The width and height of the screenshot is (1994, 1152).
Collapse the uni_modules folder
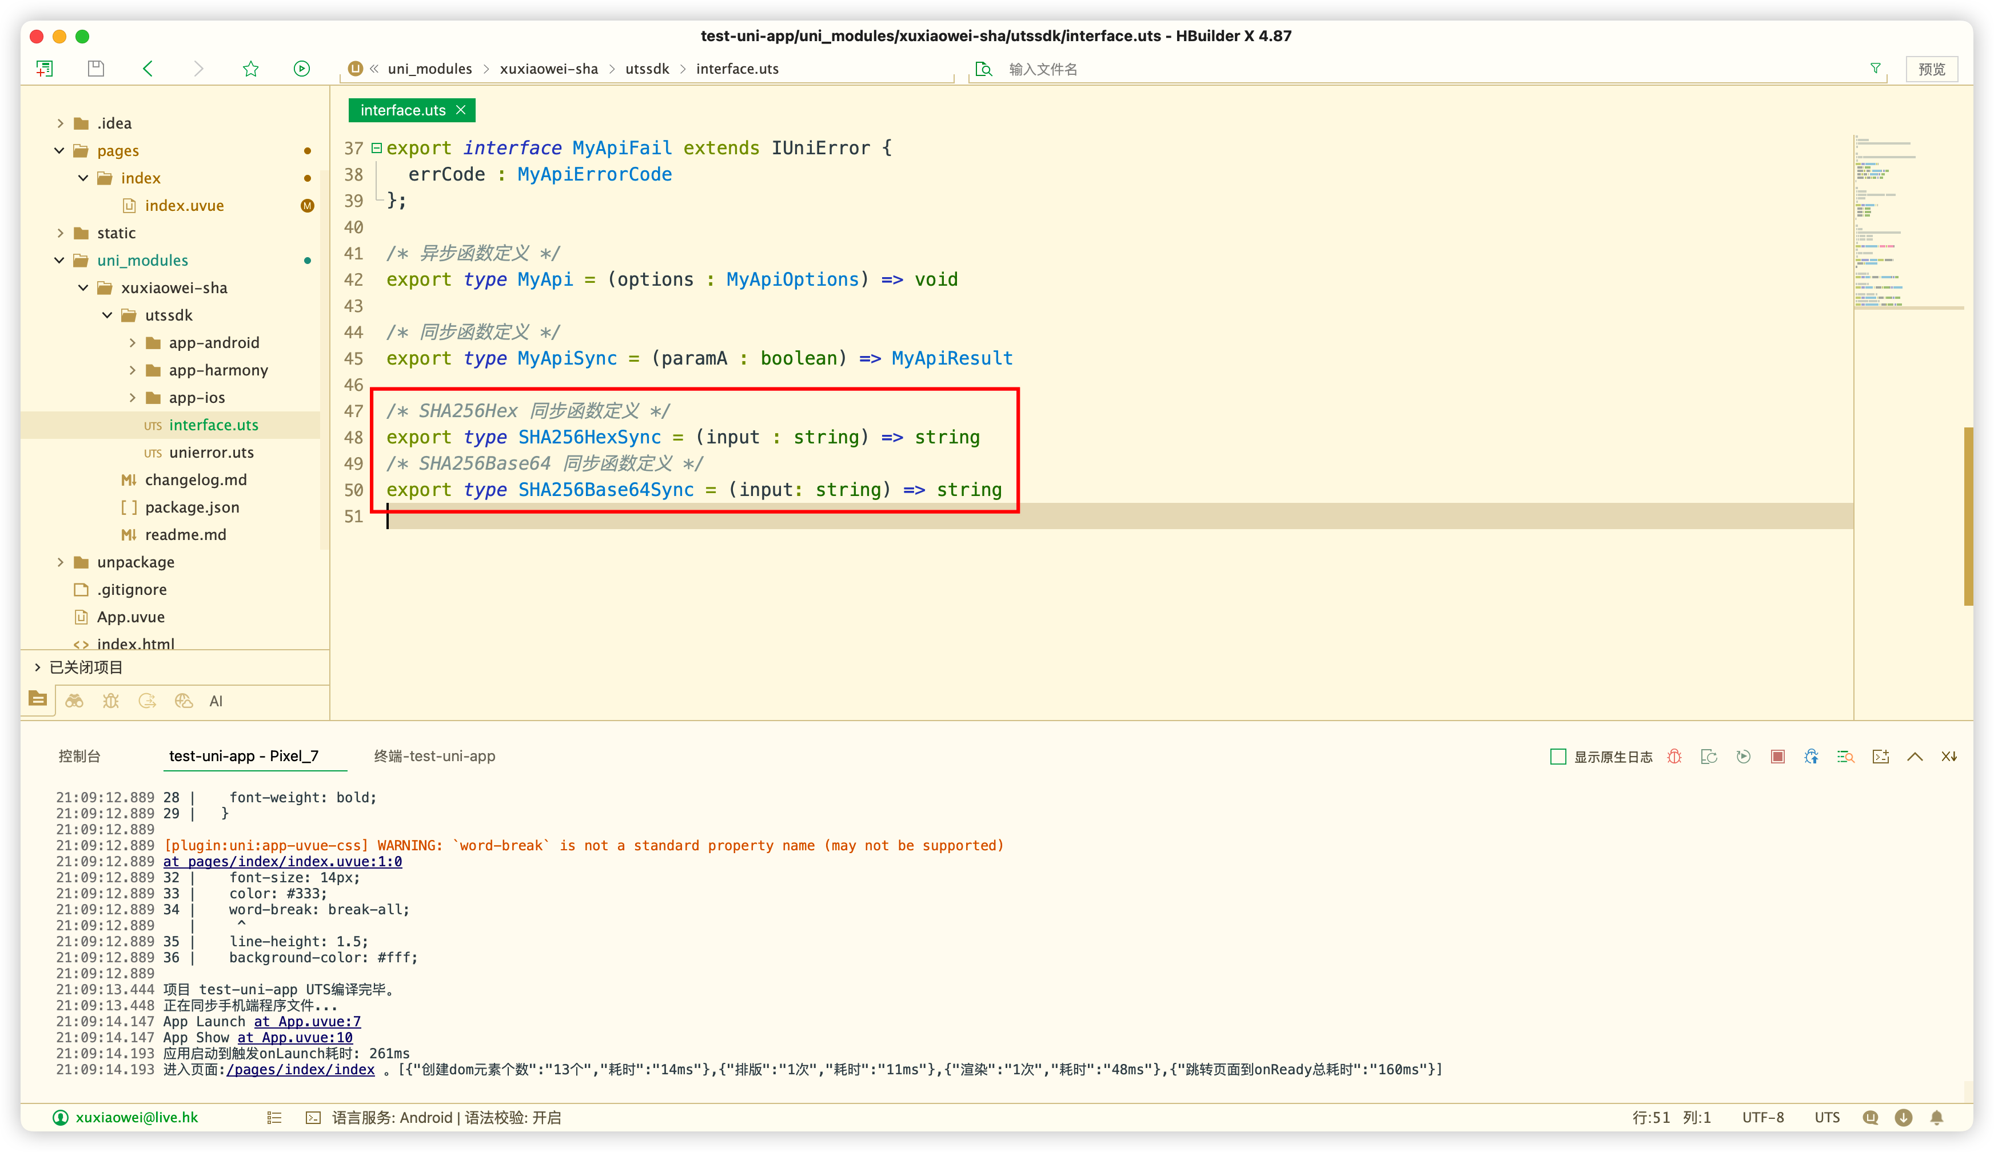[59, 260]
